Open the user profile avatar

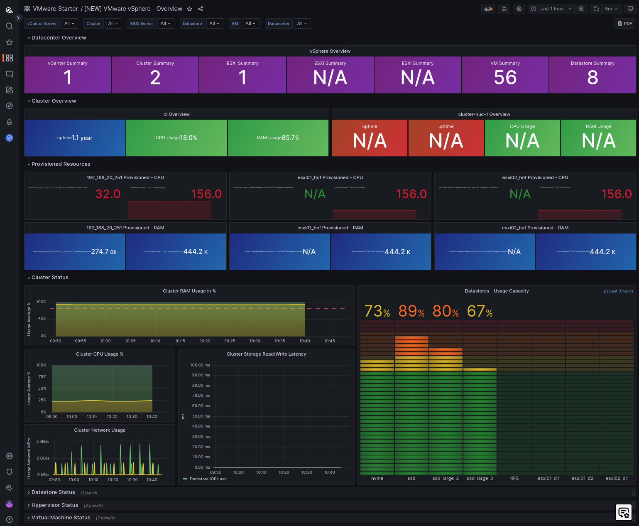pyautogui.click(x=9, y=504)
